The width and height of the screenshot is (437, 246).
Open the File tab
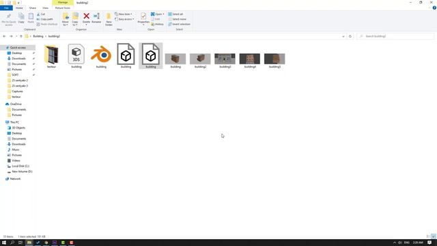[6, 8]
